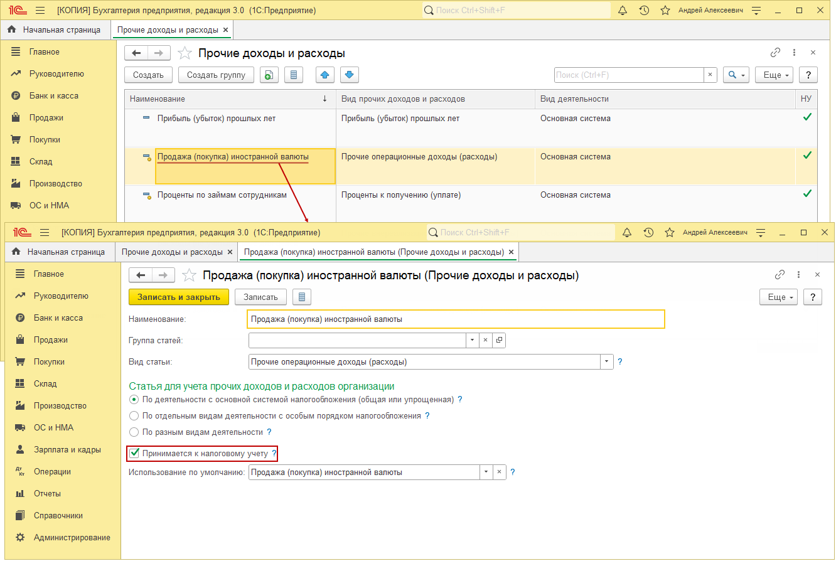The height and width of the screenshot is (561, 836).
Task: Select Прибыль (убыток) прошлых лет row name
Action: (217, 118)
